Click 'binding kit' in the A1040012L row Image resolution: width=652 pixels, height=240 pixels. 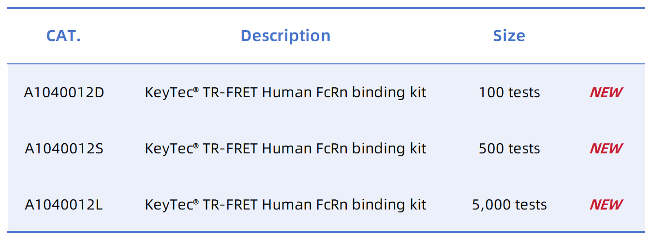tap(389, 205)
